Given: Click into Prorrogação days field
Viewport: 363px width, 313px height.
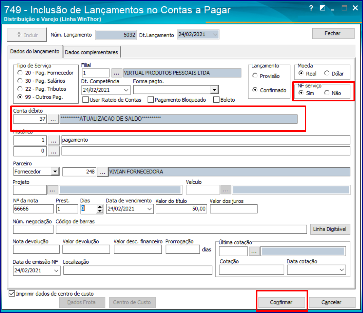Looking at the screenshot, I should pyautogui.click(x=183, y=250).
